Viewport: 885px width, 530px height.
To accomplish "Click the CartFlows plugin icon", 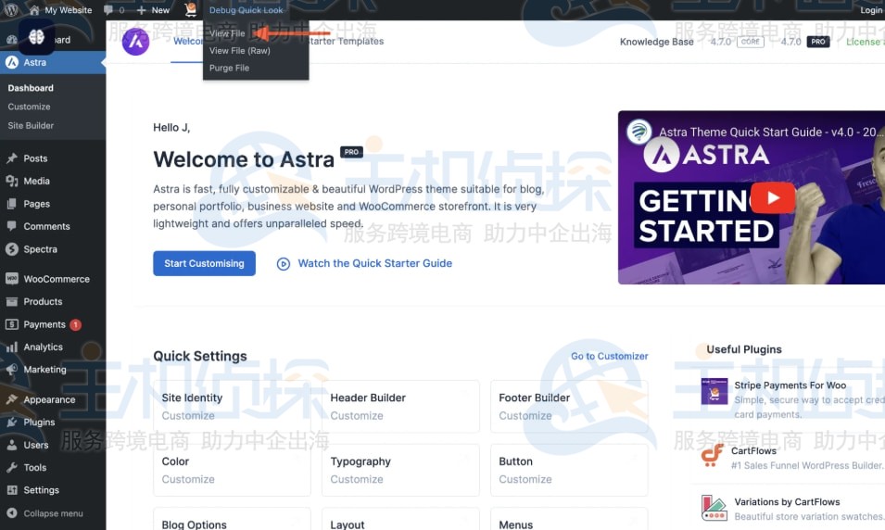I will click(x=713, y=456).
